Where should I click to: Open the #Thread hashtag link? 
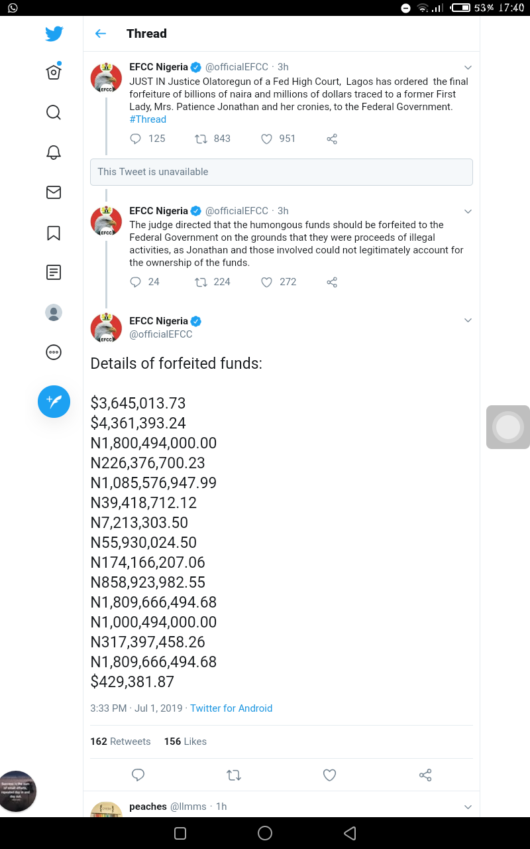(148, 119)
